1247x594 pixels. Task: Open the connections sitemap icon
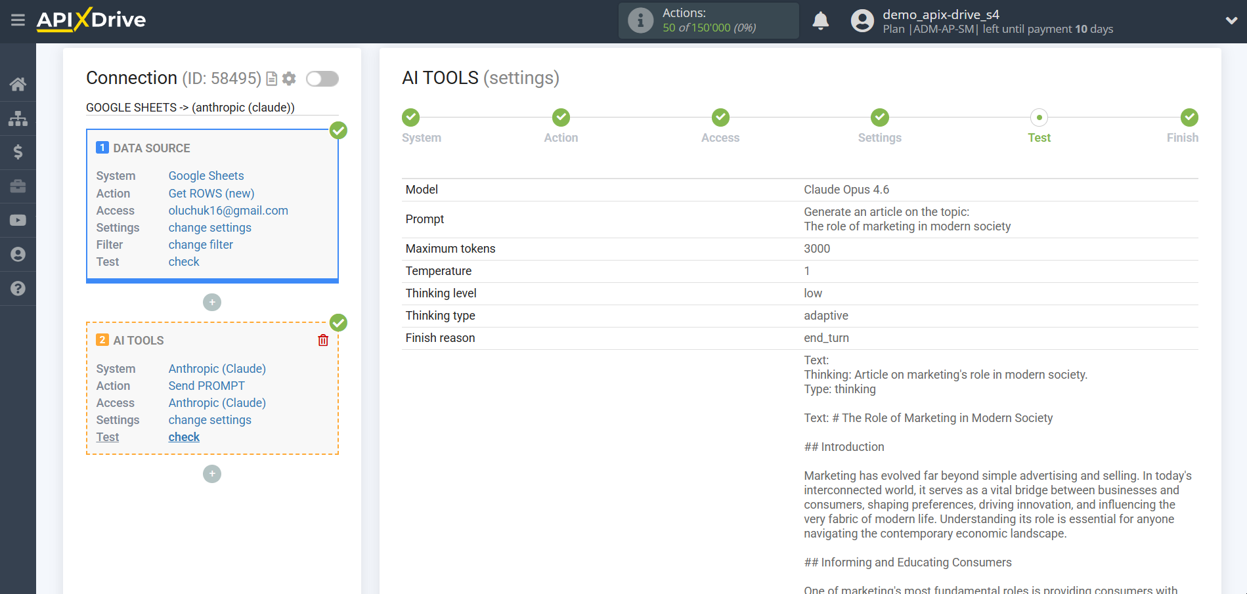(x=18, y=118)
